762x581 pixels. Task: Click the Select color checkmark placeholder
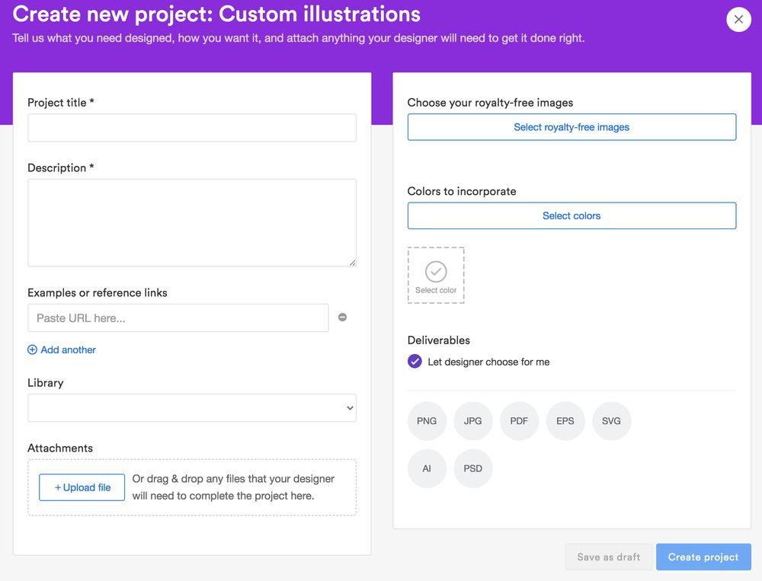pos(436,276)
